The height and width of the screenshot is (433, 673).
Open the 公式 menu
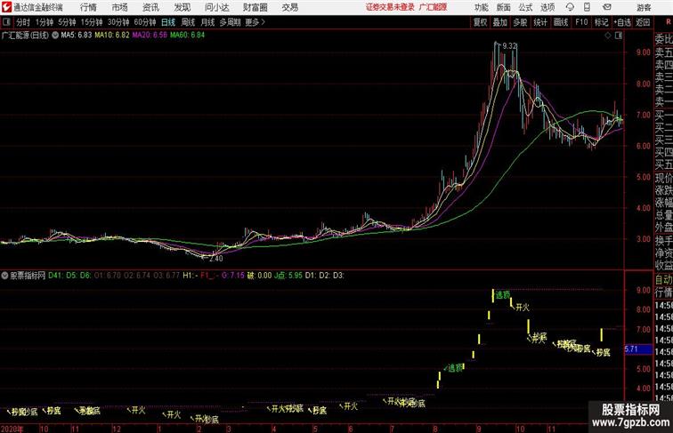point(525,7)
